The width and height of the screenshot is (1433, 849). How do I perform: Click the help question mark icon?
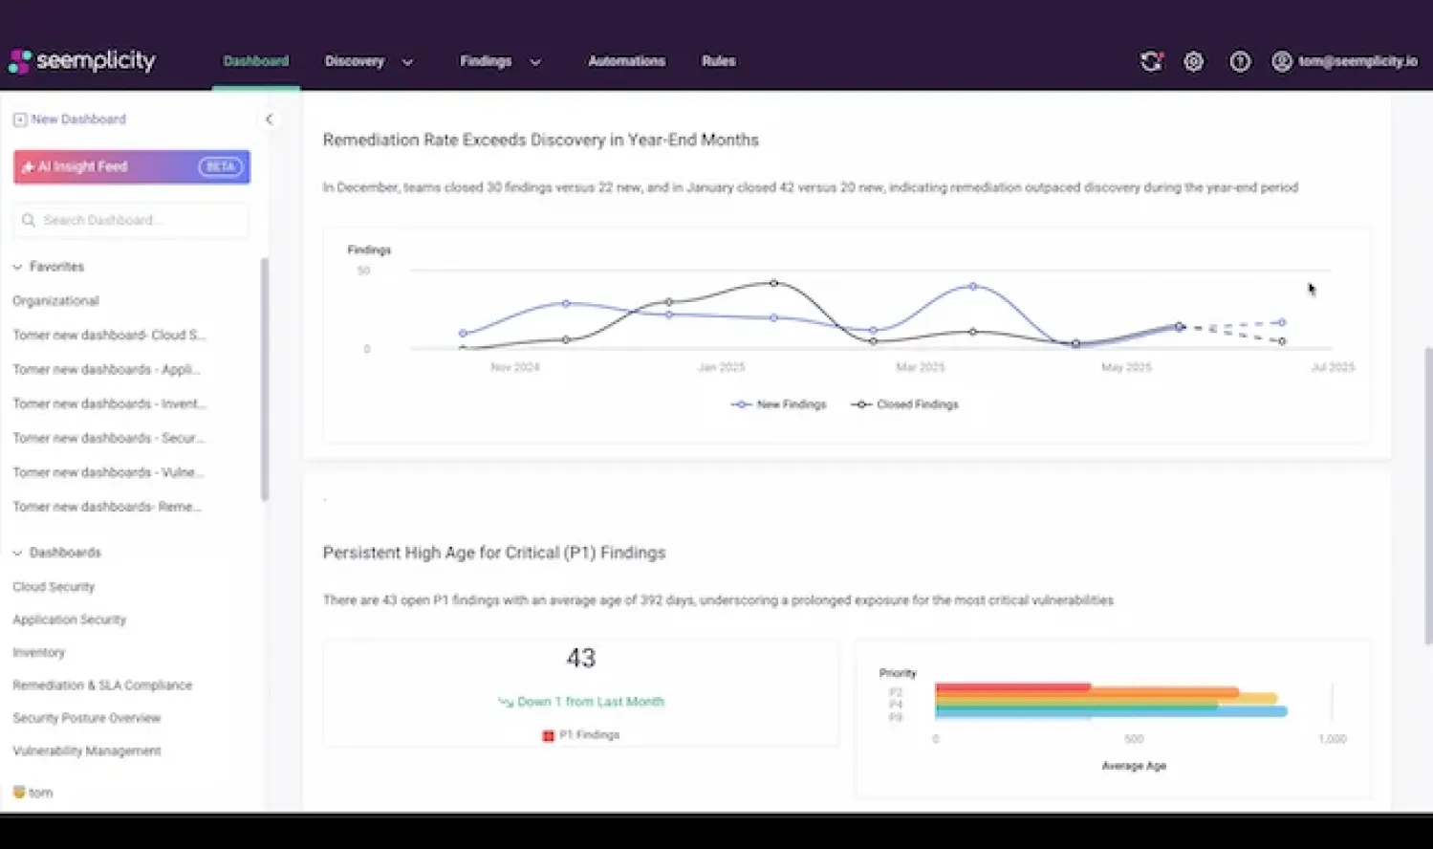(x=1240, y=61)
